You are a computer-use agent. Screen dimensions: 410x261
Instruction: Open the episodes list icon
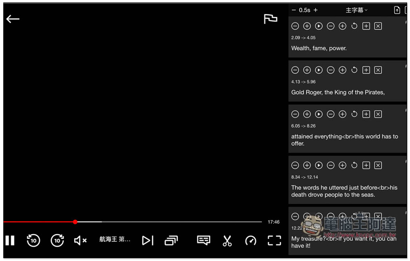171,241
